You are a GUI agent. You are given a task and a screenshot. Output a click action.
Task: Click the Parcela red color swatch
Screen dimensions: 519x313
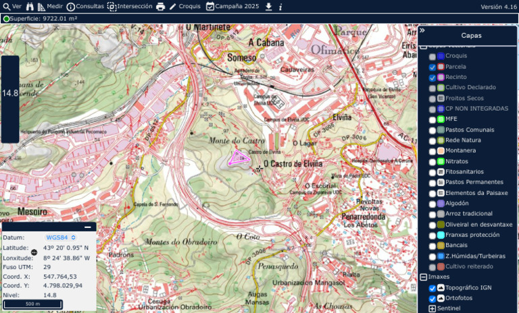pyautogui.click(x=441, y=66)
